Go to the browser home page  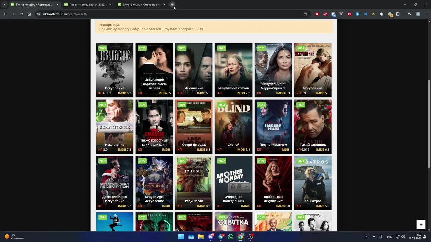(29, 14)
